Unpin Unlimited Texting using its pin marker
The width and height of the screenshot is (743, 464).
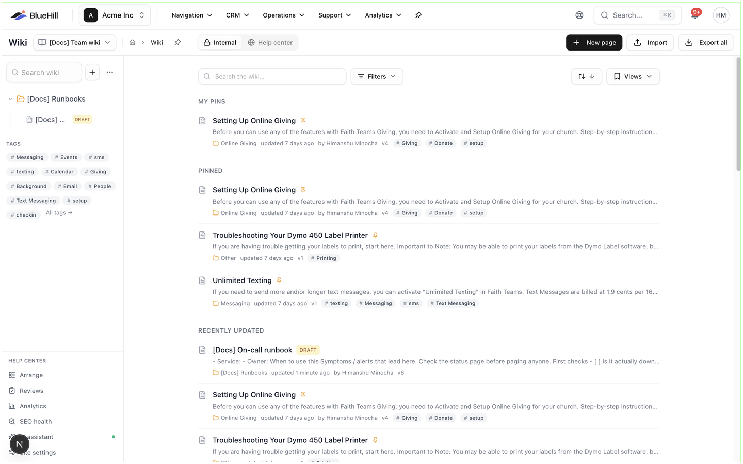279,280
